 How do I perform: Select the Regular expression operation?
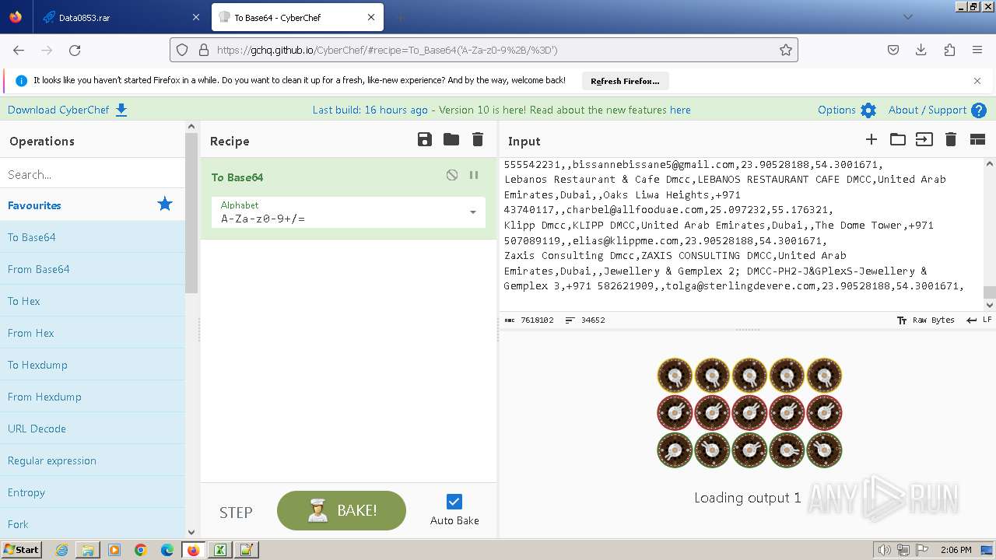click(x=93, y=460)
